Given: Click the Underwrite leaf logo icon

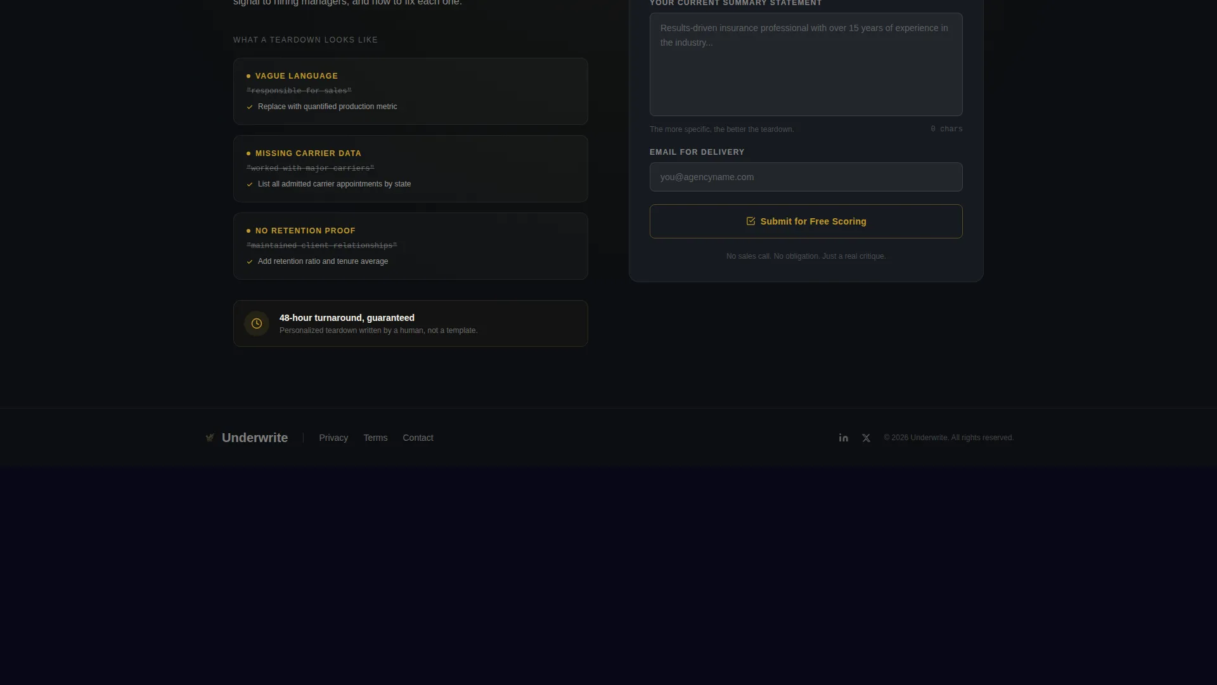Looking at the screenshot, I should (x=210, y=438).
